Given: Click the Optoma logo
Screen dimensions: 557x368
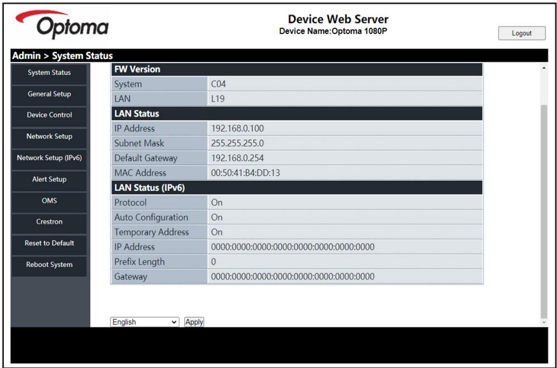Looking at the screenshot, I should click(62, 24).
